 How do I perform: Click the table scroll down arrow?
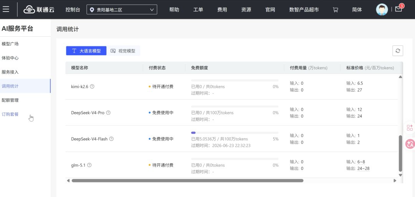[400, 175]
